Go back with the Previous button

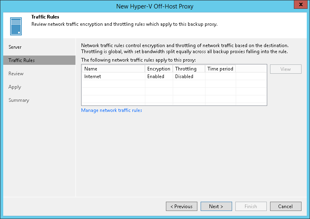(181, 207)
